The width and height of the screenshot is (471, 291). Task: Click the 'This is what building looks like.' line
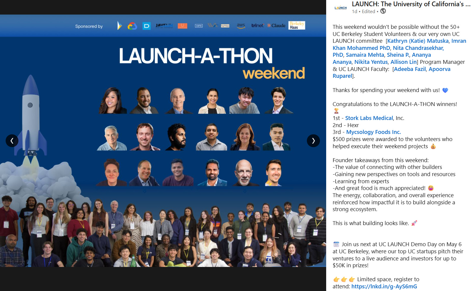(x=370, y=223)
